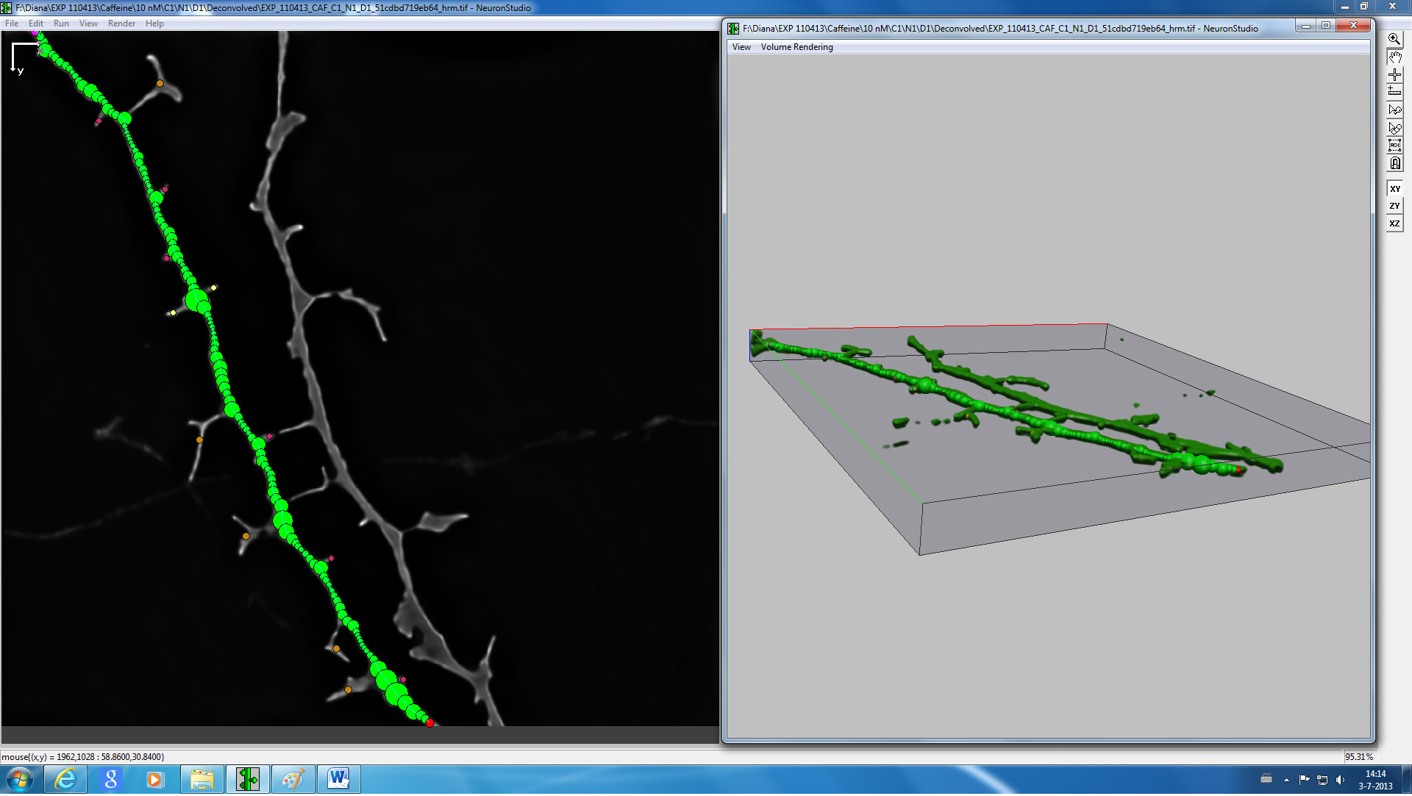Select the Zoom magnifier tool
This screenshot has height=796, width=1412.
1394,39
